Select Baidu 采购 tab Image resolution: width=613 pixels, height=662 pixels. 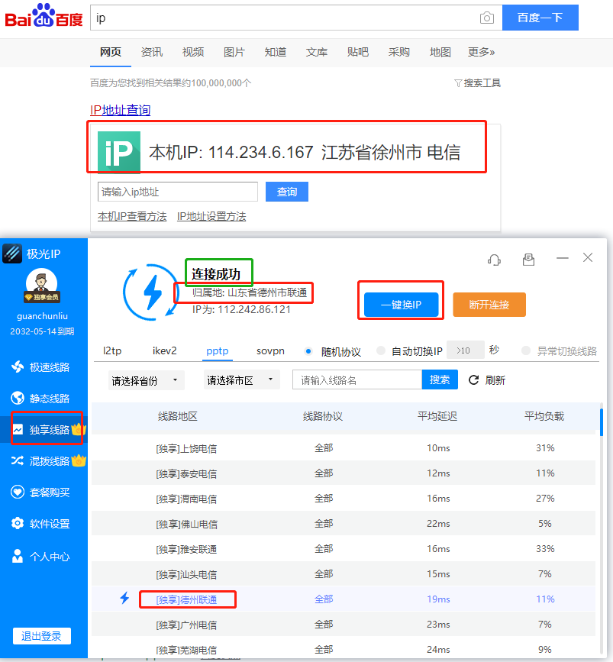coord(399,52)
